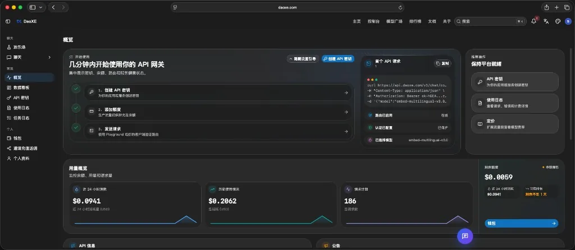The image size is (575, 250).
Task: Click the $0.2062 total spend value
Action: coord(222,201)
